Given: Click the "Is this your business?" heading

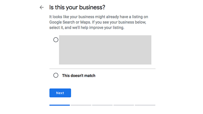Looking at the screenshot, I should (77, 7).
